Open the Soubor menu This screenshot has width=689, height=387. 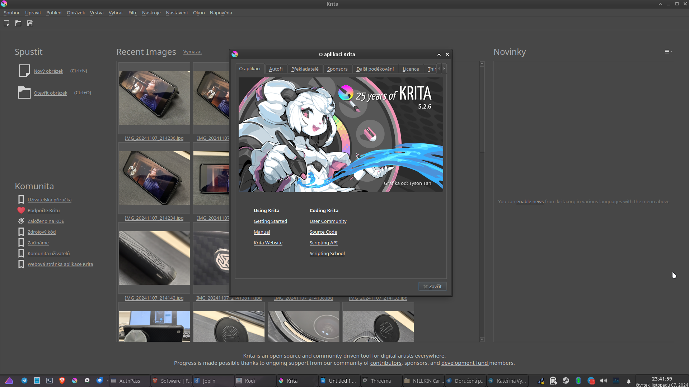click(11, 13)
